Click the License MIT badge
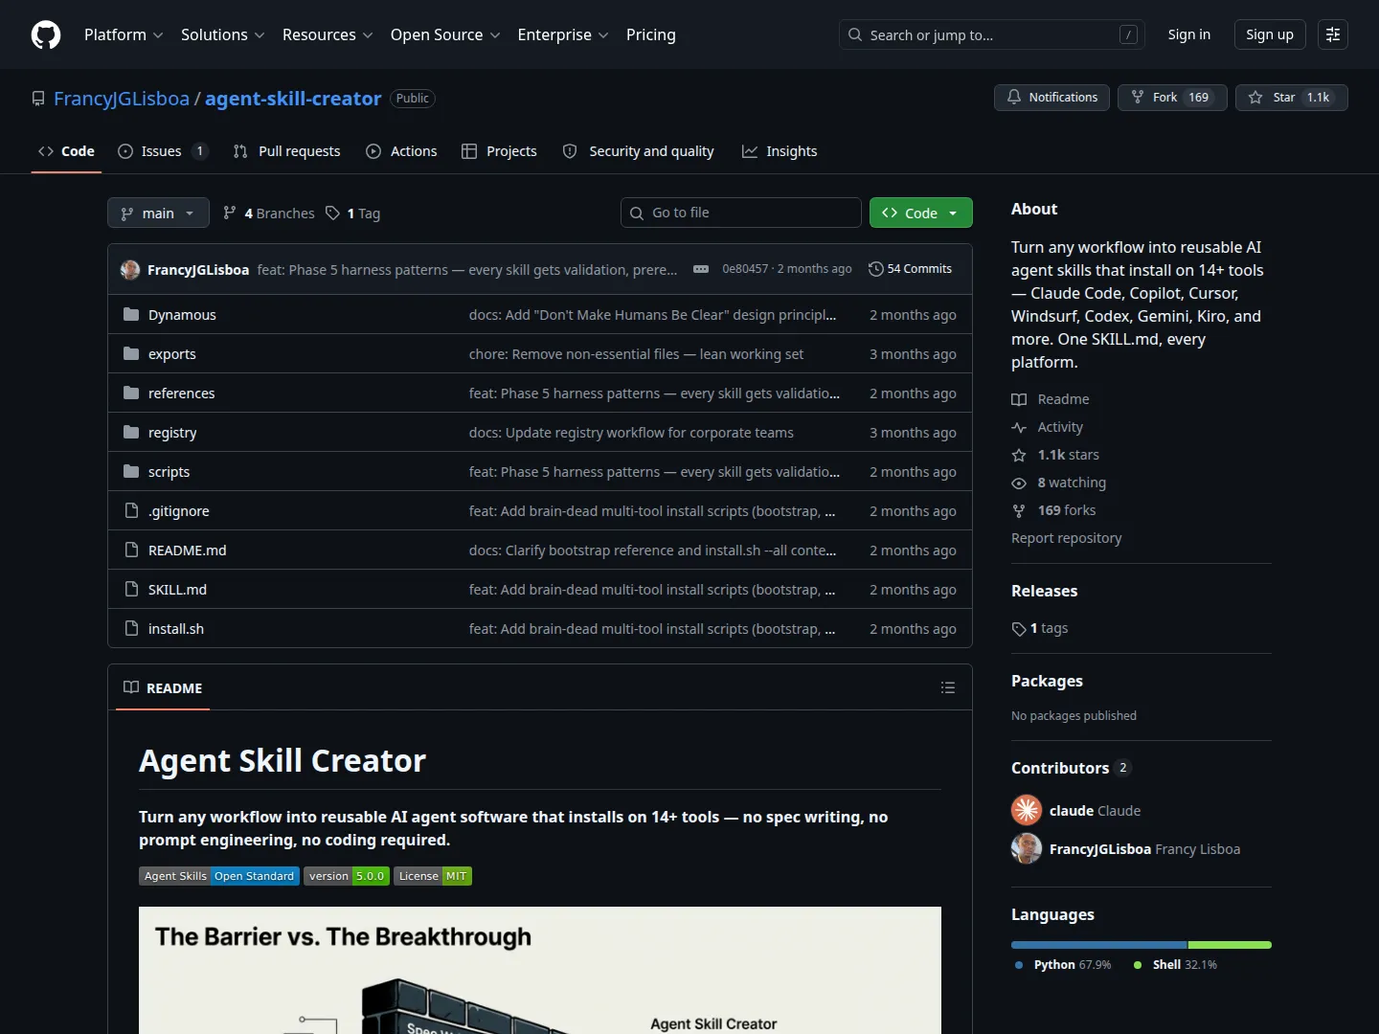This screenshot has width=1379, height=1034. [x=433, y=876]
